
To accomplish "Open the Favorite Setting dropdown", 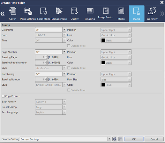I will click(x=65, y=139).
